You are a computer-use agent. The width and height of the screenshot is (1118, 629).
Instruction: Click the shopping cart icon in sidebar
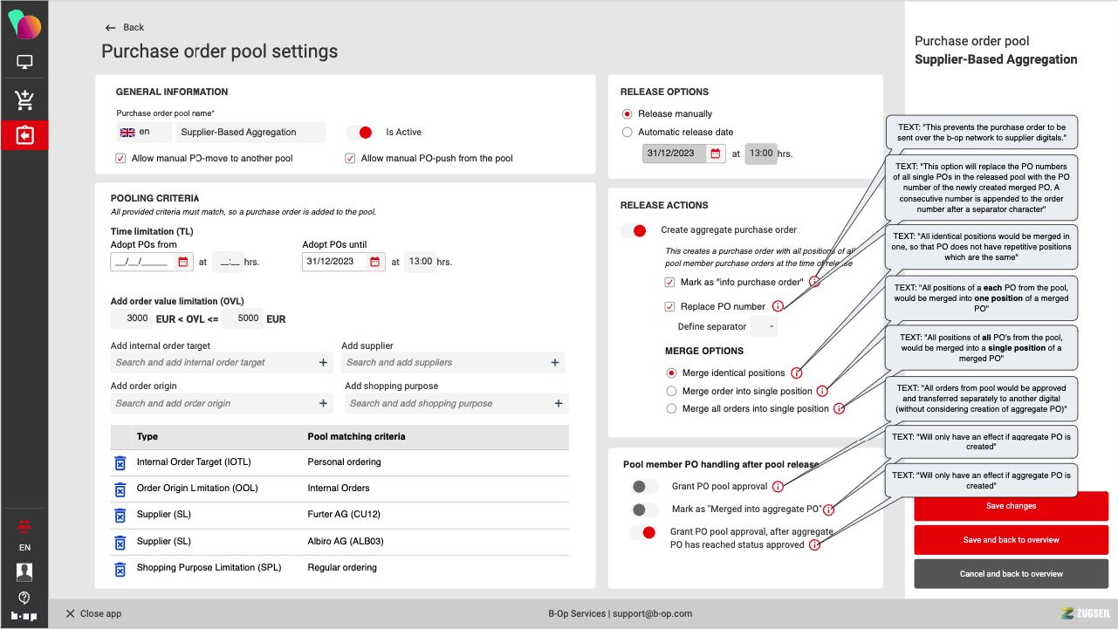click(24, 100)
